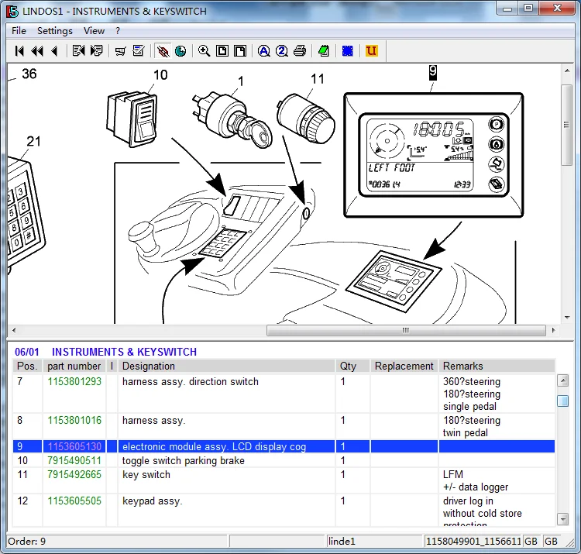Open the View menu

point(94,31)
